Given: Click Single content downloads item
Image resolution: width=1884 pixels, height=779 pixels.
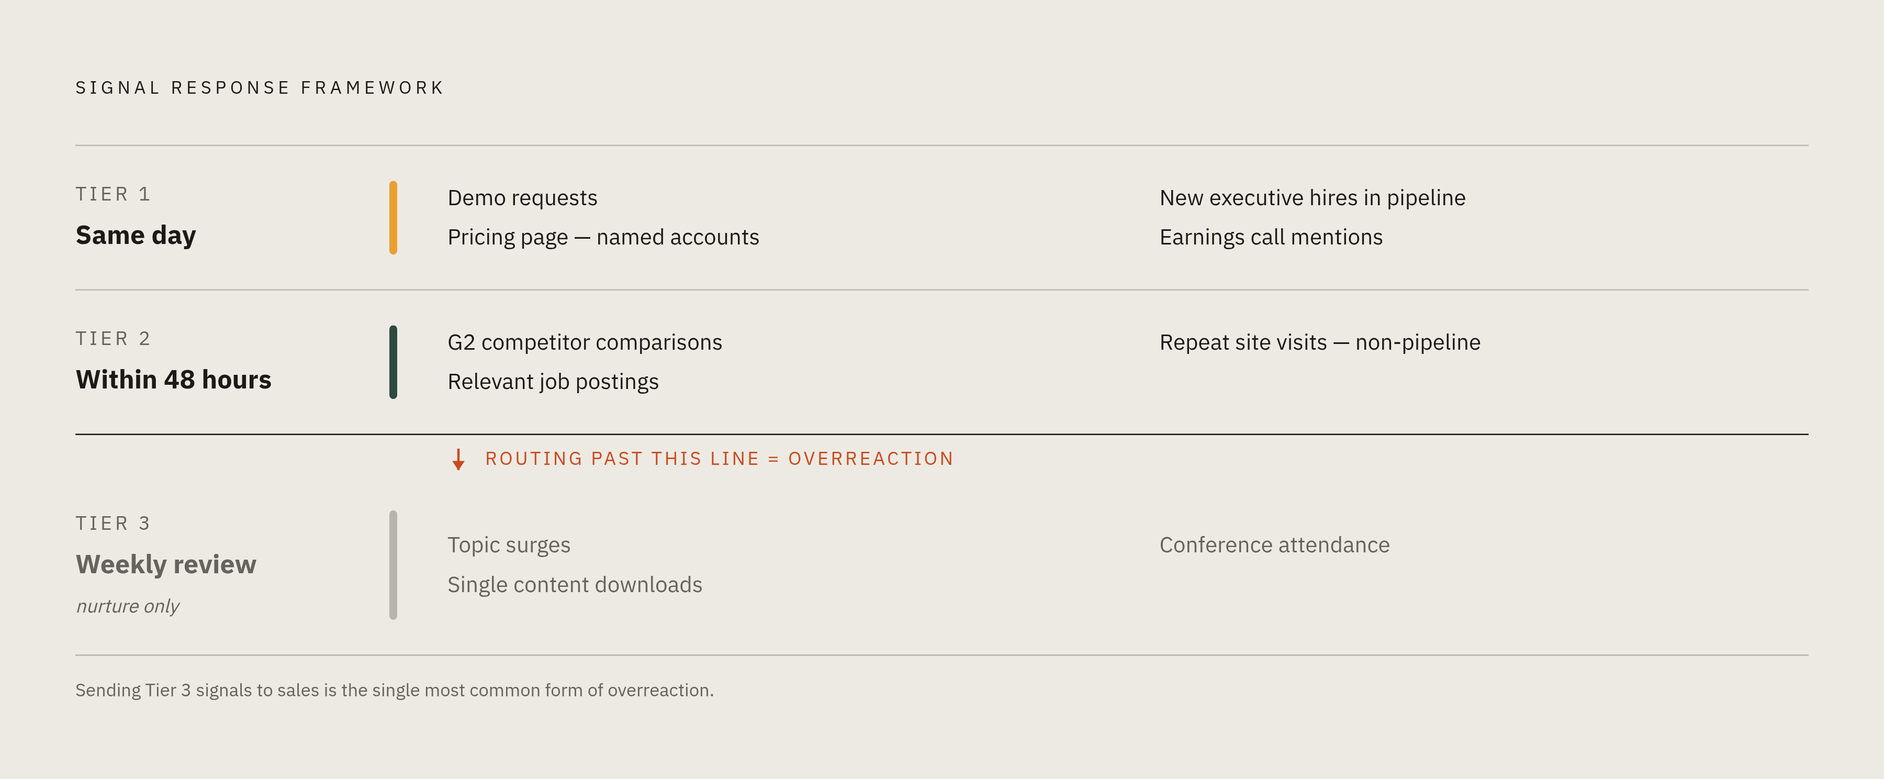Looking at the screenshot, I should coord(574,584).
